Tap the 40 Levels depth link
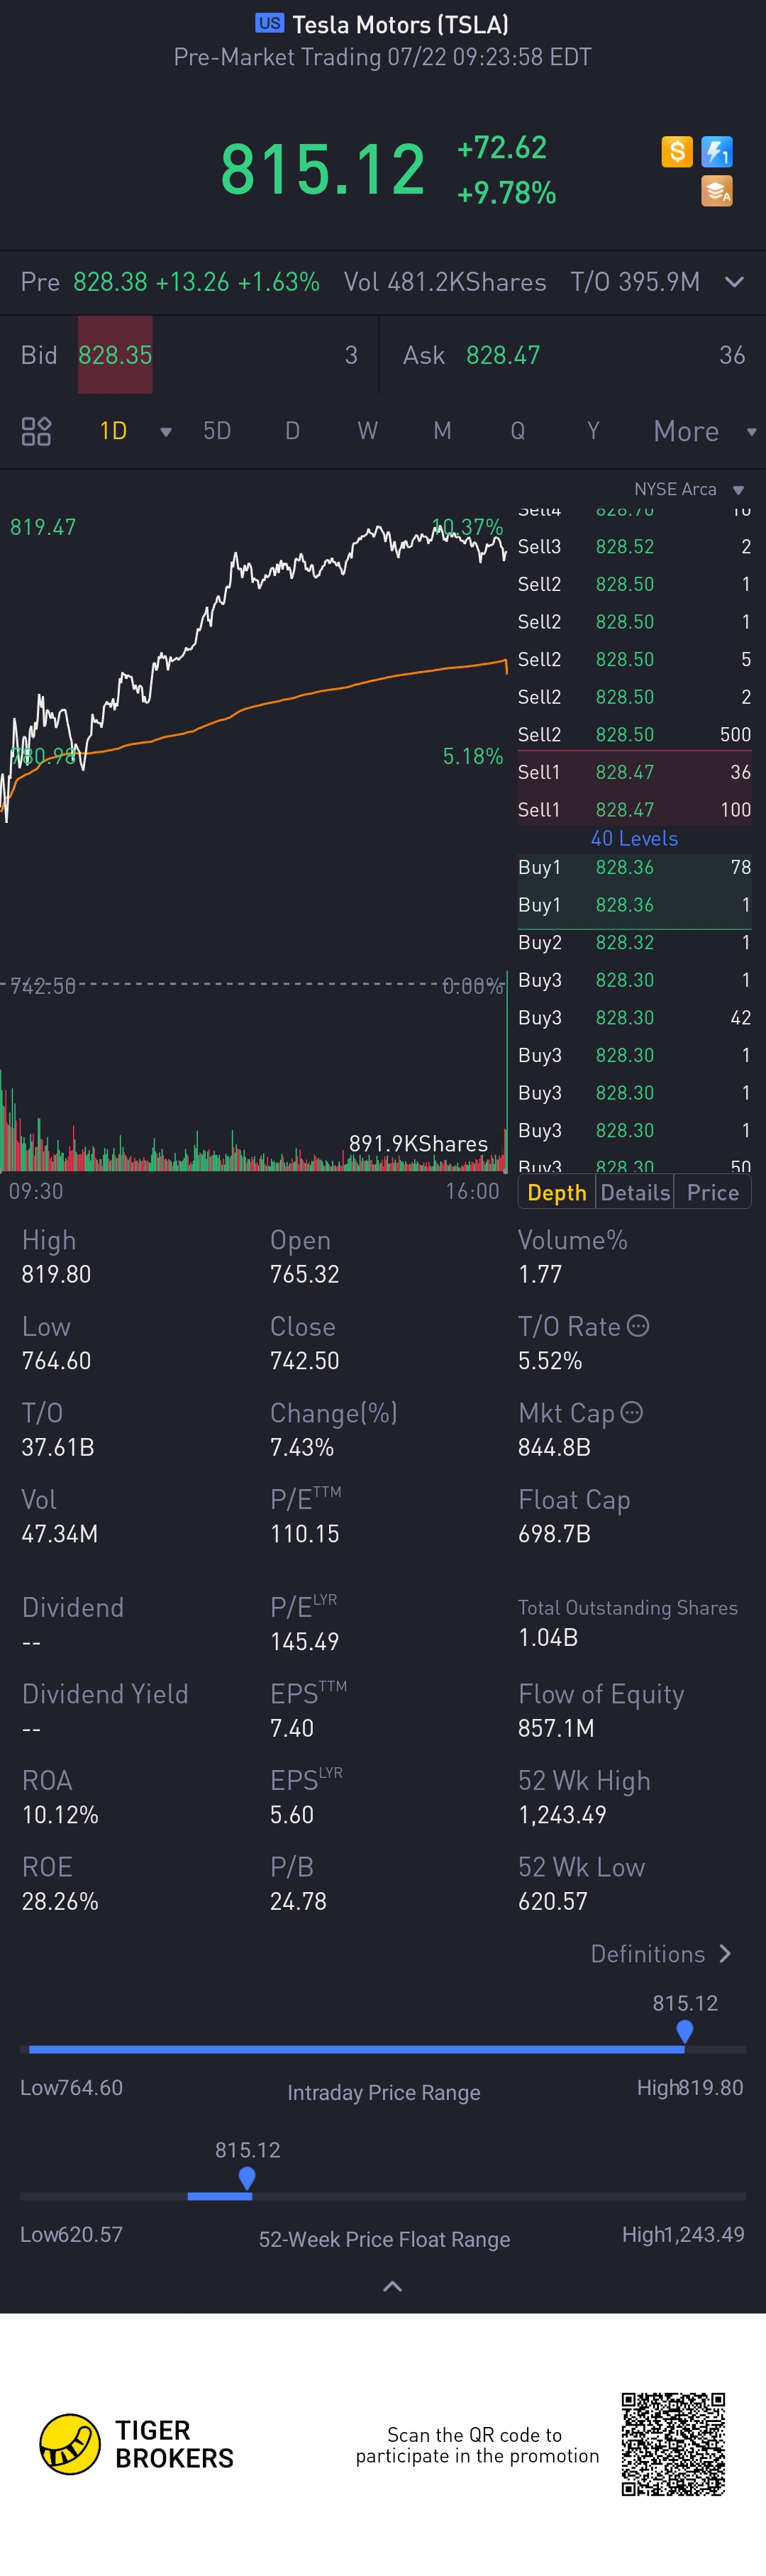766x2576 pixels. (x=634, y=838)
